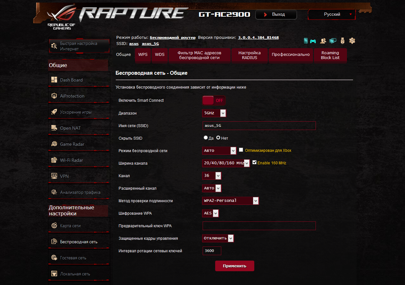This screenshot has width=405, height=285.
Task: Click the Выход logout button
Action: click(x=276, y=14)
